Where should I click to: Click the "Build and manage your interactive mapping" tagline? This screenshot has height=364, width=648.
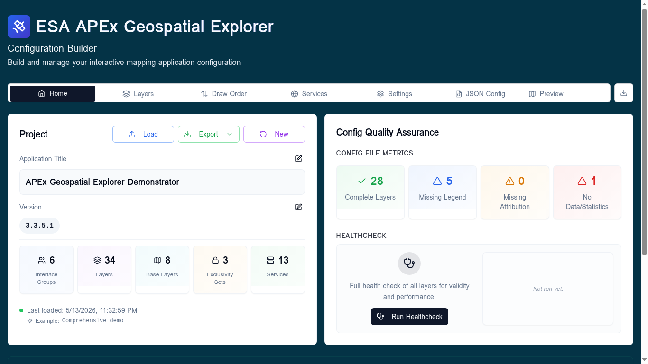[124, 62]
